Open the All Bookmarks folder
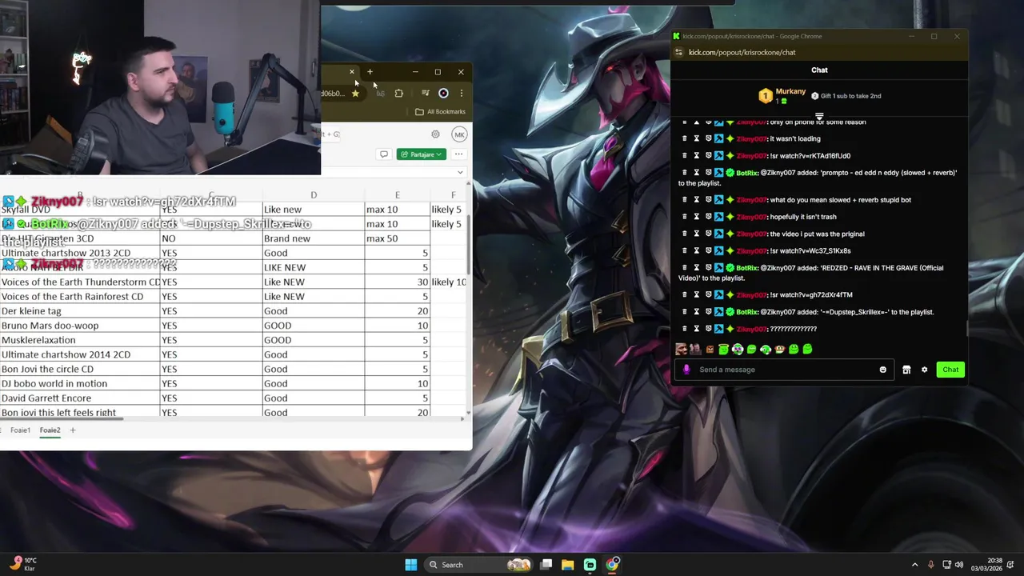 coord(440,112)
